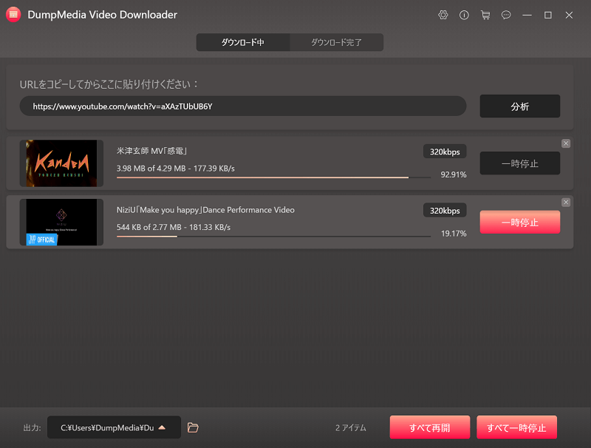The image size is (591, 448).
Task: Maximize the DumpMedia window
Action: pyautogui.click(x=548, y=15)
